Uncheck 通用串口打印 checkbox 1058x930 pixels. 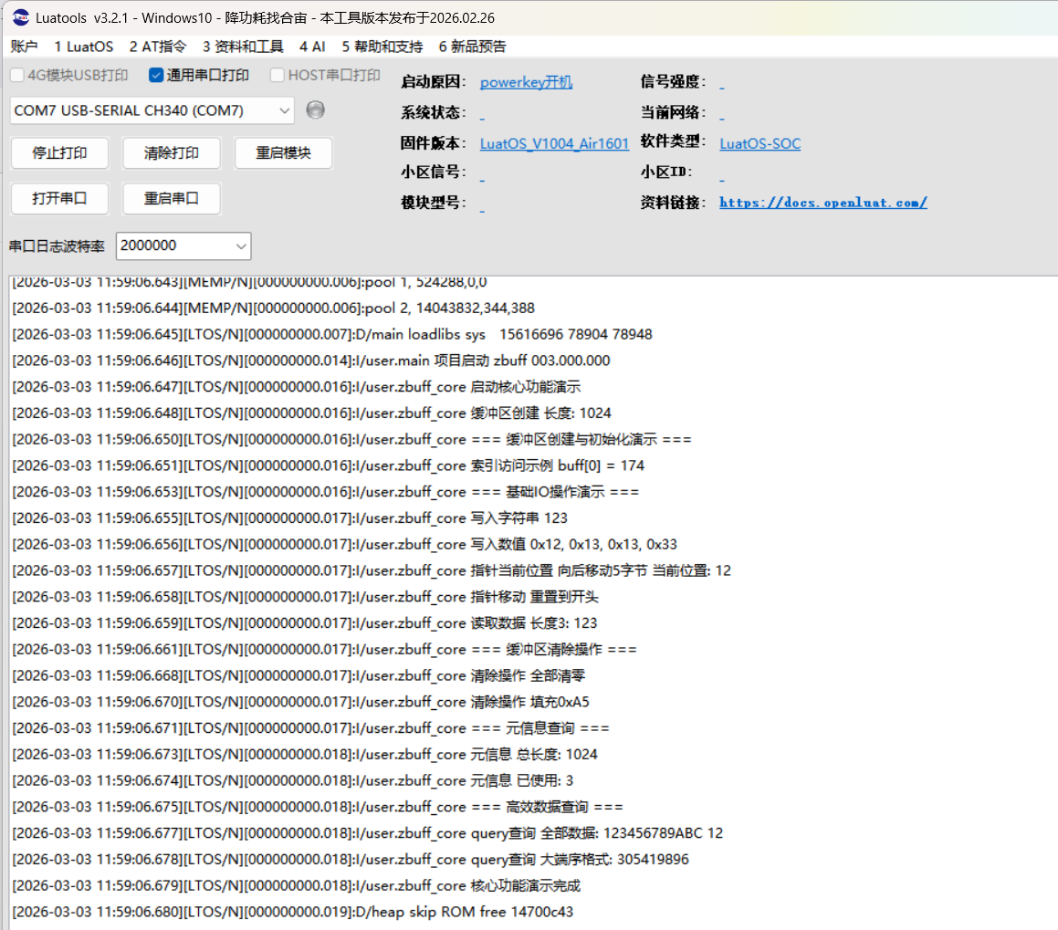(156, 75)
